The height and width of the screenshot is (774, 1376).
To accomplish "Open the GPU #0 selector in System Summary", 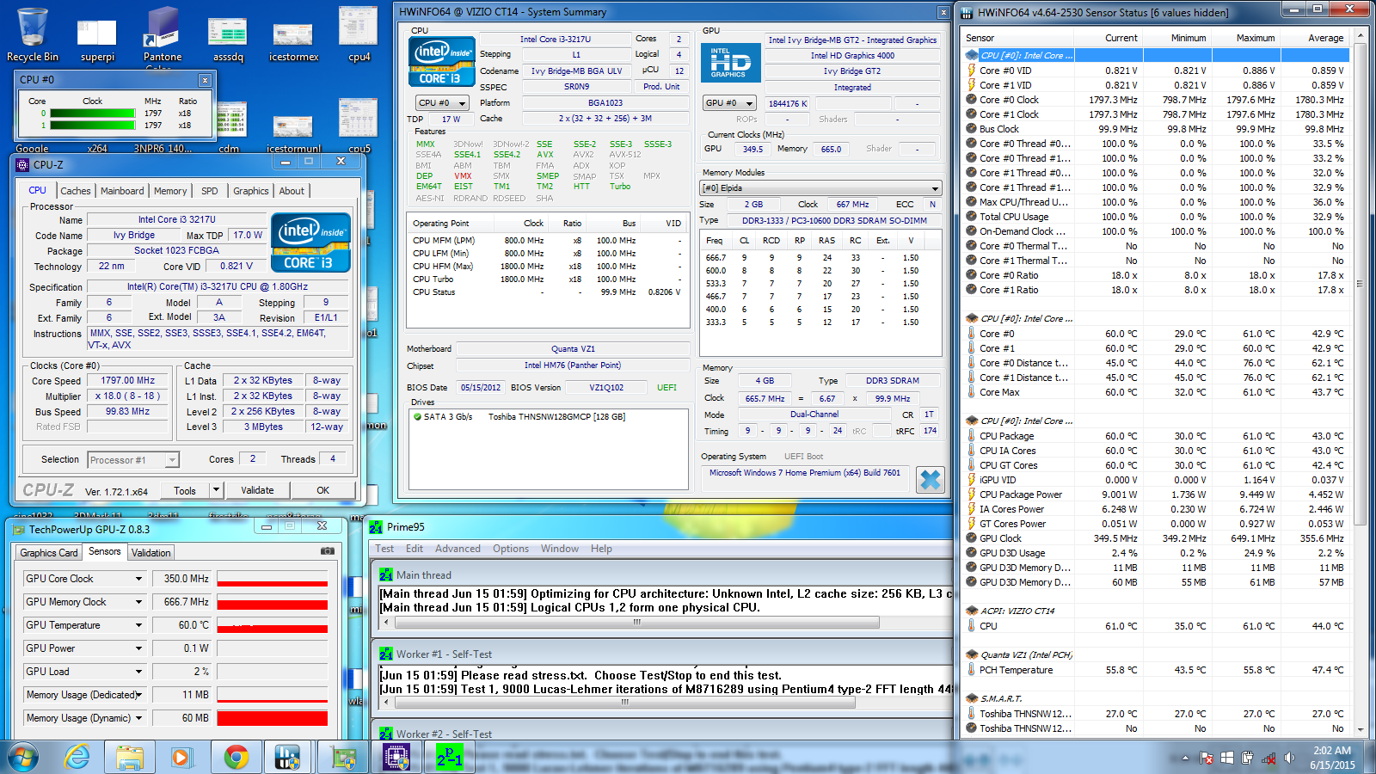I will (x=728, y=102).
